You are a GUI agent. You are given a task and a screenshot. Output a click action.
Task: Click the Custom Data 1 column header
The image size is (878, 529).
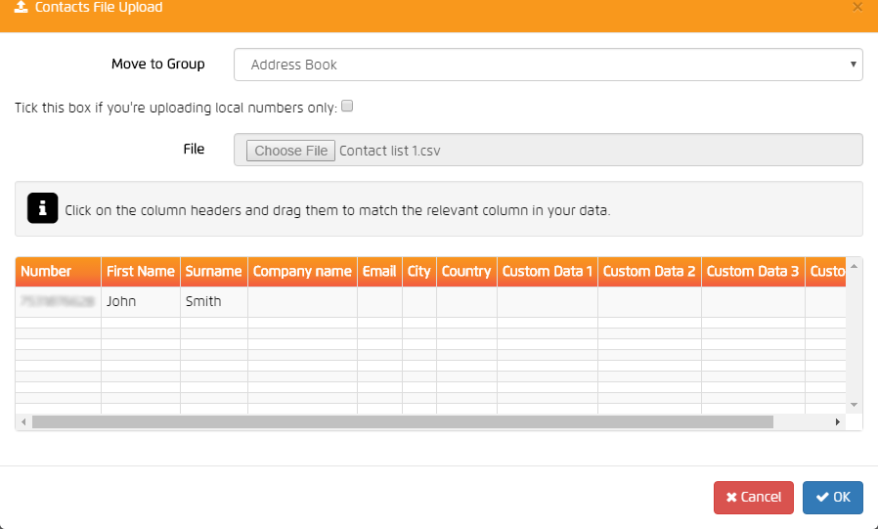point(548,272)
